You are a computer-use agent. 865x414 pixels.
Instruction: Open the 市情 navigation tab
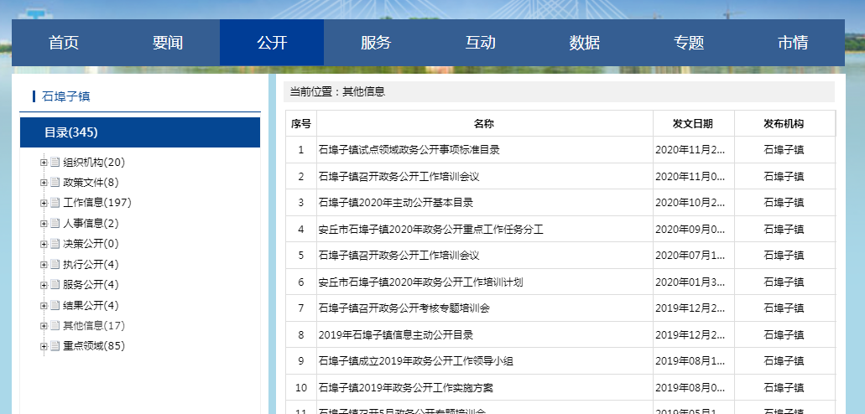pos(793,43)
